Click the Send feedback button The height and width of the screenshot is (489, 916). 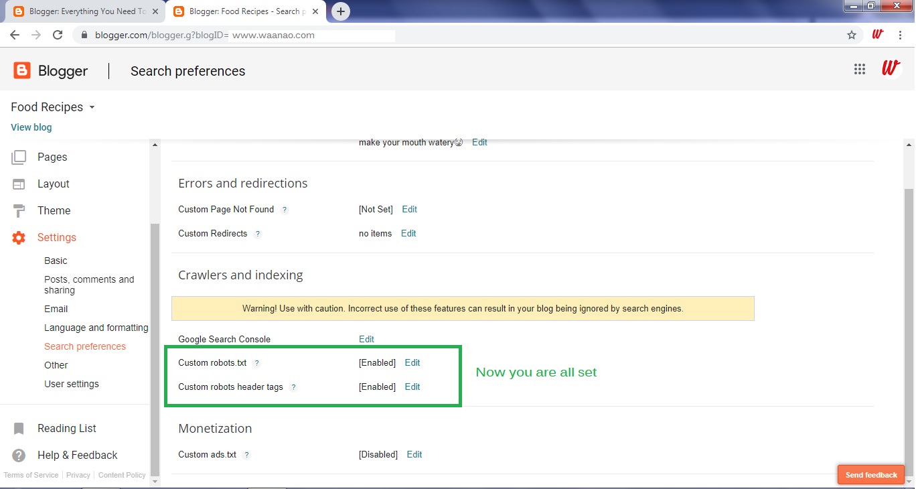click(871, 475)
